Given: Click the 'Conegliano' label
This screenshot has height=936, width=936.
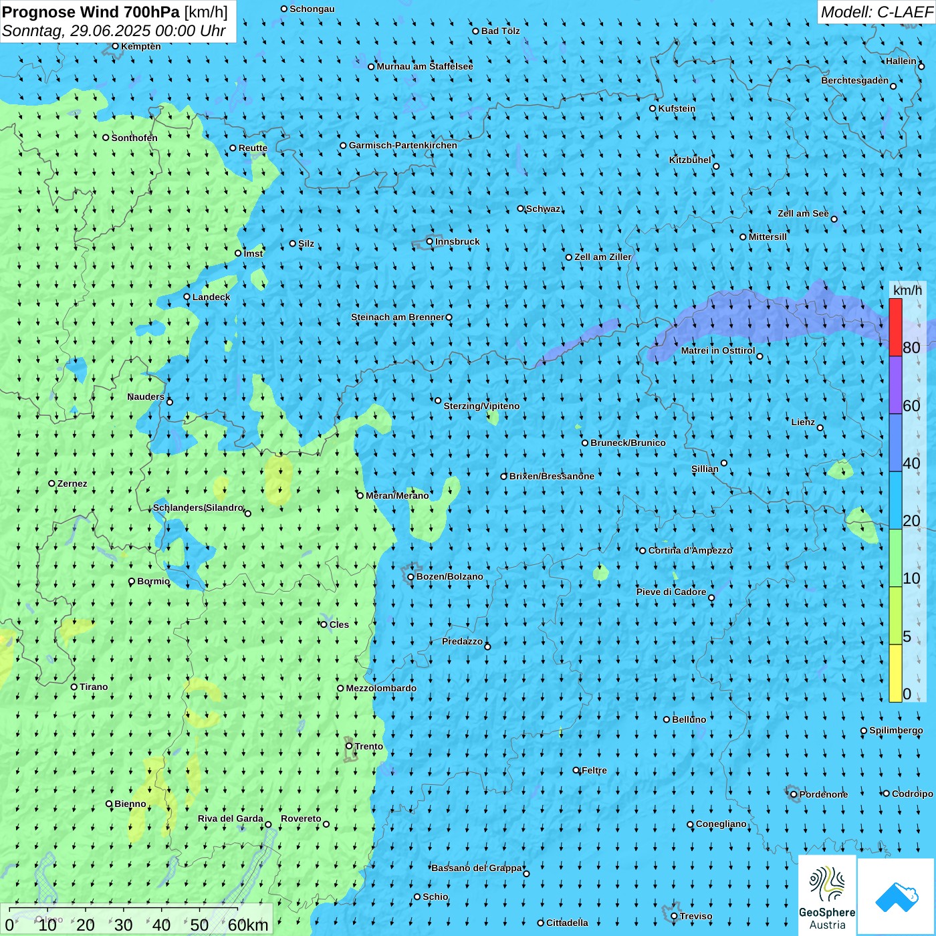Looking at the screenshot, I should (x=721, y=824).
